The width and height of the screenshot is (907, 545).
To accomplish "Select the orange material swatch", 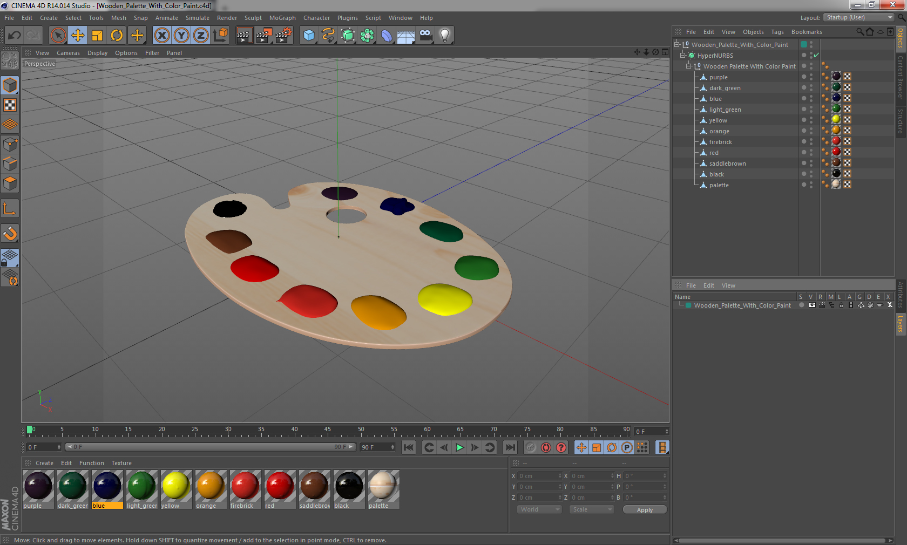I will [x=211, y=489].
